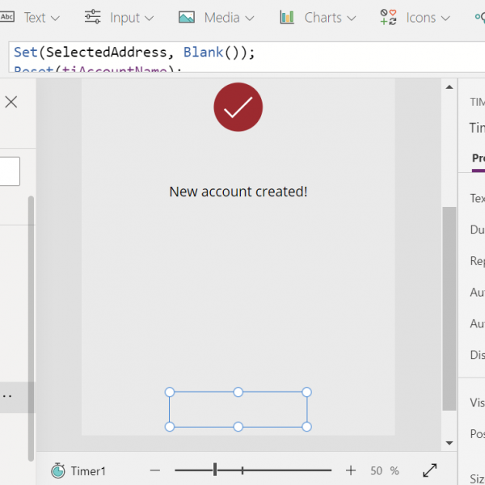Select the "New account created!" label
Image resolution: width=485 pixels, height=485 pixels.
[x=238, y=192]
